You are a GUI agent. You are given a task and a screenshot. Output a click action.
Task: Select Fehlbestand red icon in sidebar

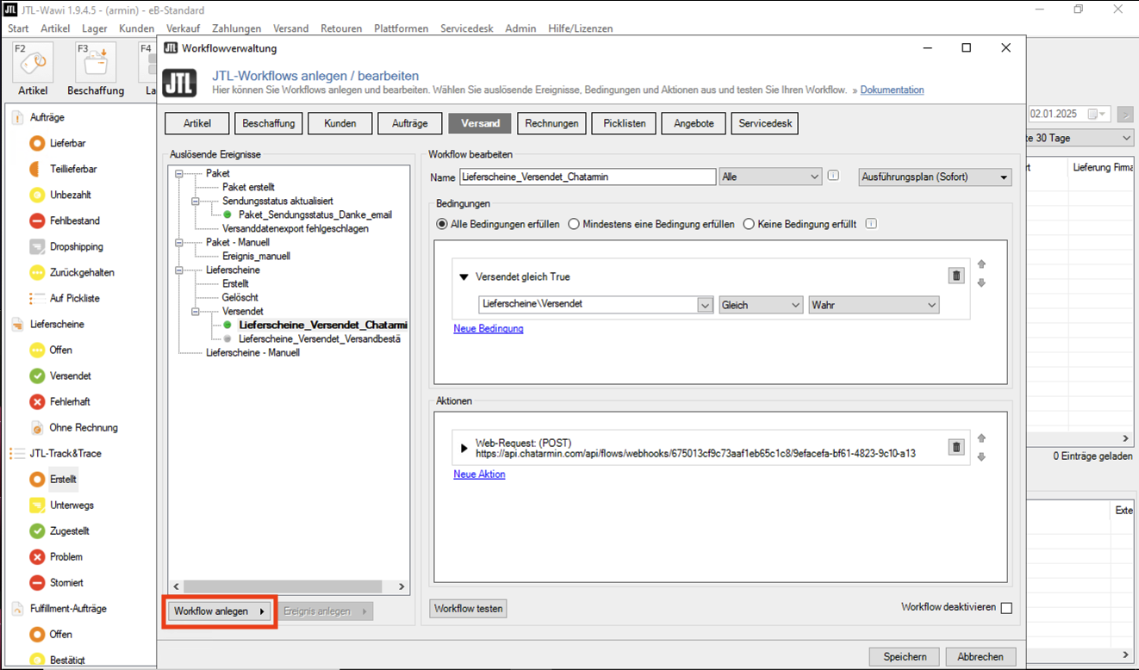click(x=37, y=220)
